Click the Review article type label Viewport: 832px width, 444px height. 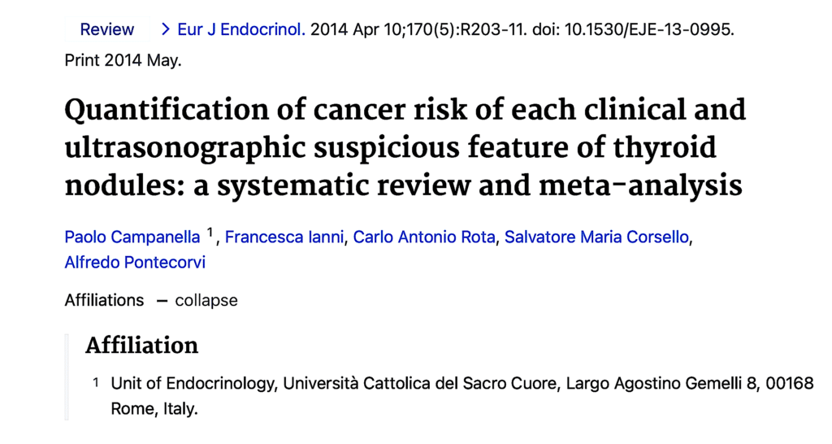(107, 30)
